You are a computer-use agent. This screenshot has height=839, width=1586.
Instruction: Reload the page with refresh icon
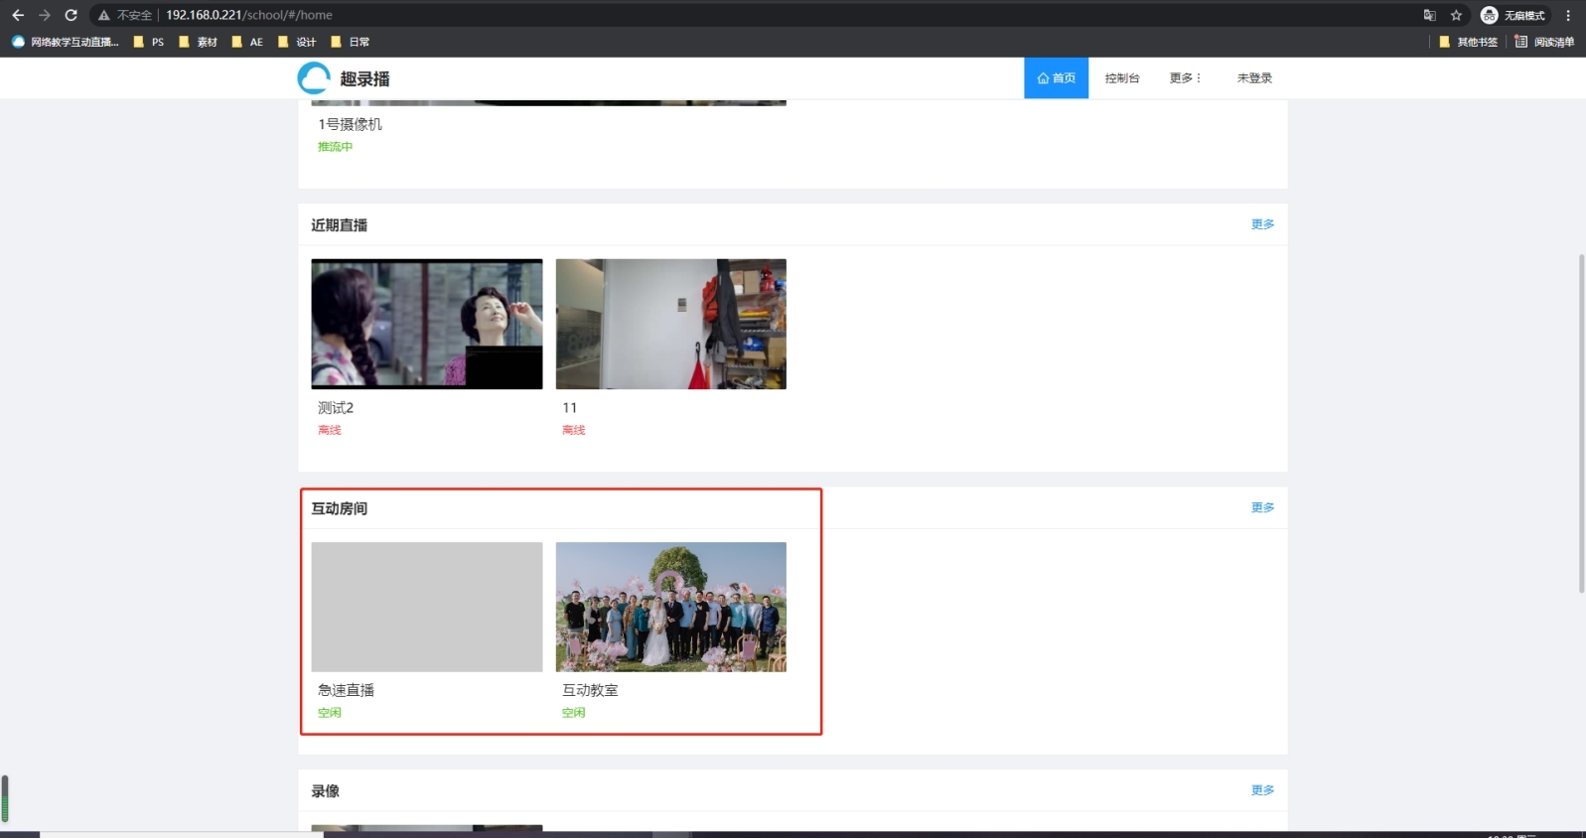pyautogui.click(x=71, y=15)
